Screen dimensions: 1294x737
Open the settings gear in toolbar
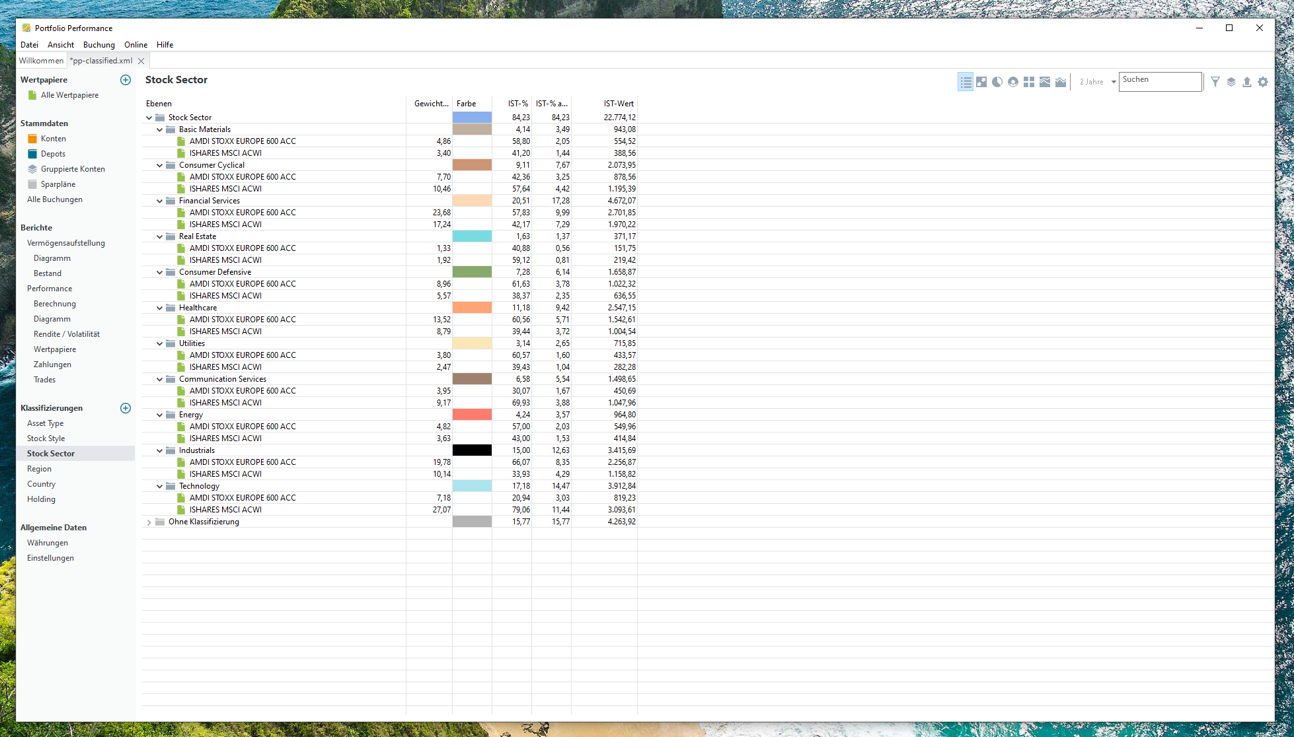pos(1263,82)
